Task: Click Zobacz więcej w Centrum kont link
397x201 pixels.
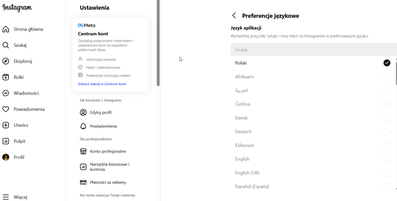Action: tap(102, 84)
